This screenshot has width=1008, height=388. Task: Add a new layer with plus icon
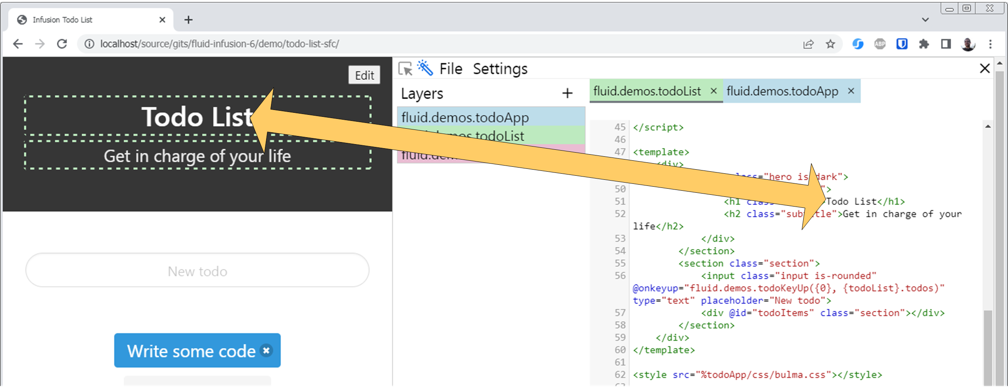[567, 93]
